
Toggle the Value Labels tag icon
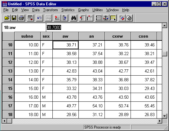tap(122, 18)
